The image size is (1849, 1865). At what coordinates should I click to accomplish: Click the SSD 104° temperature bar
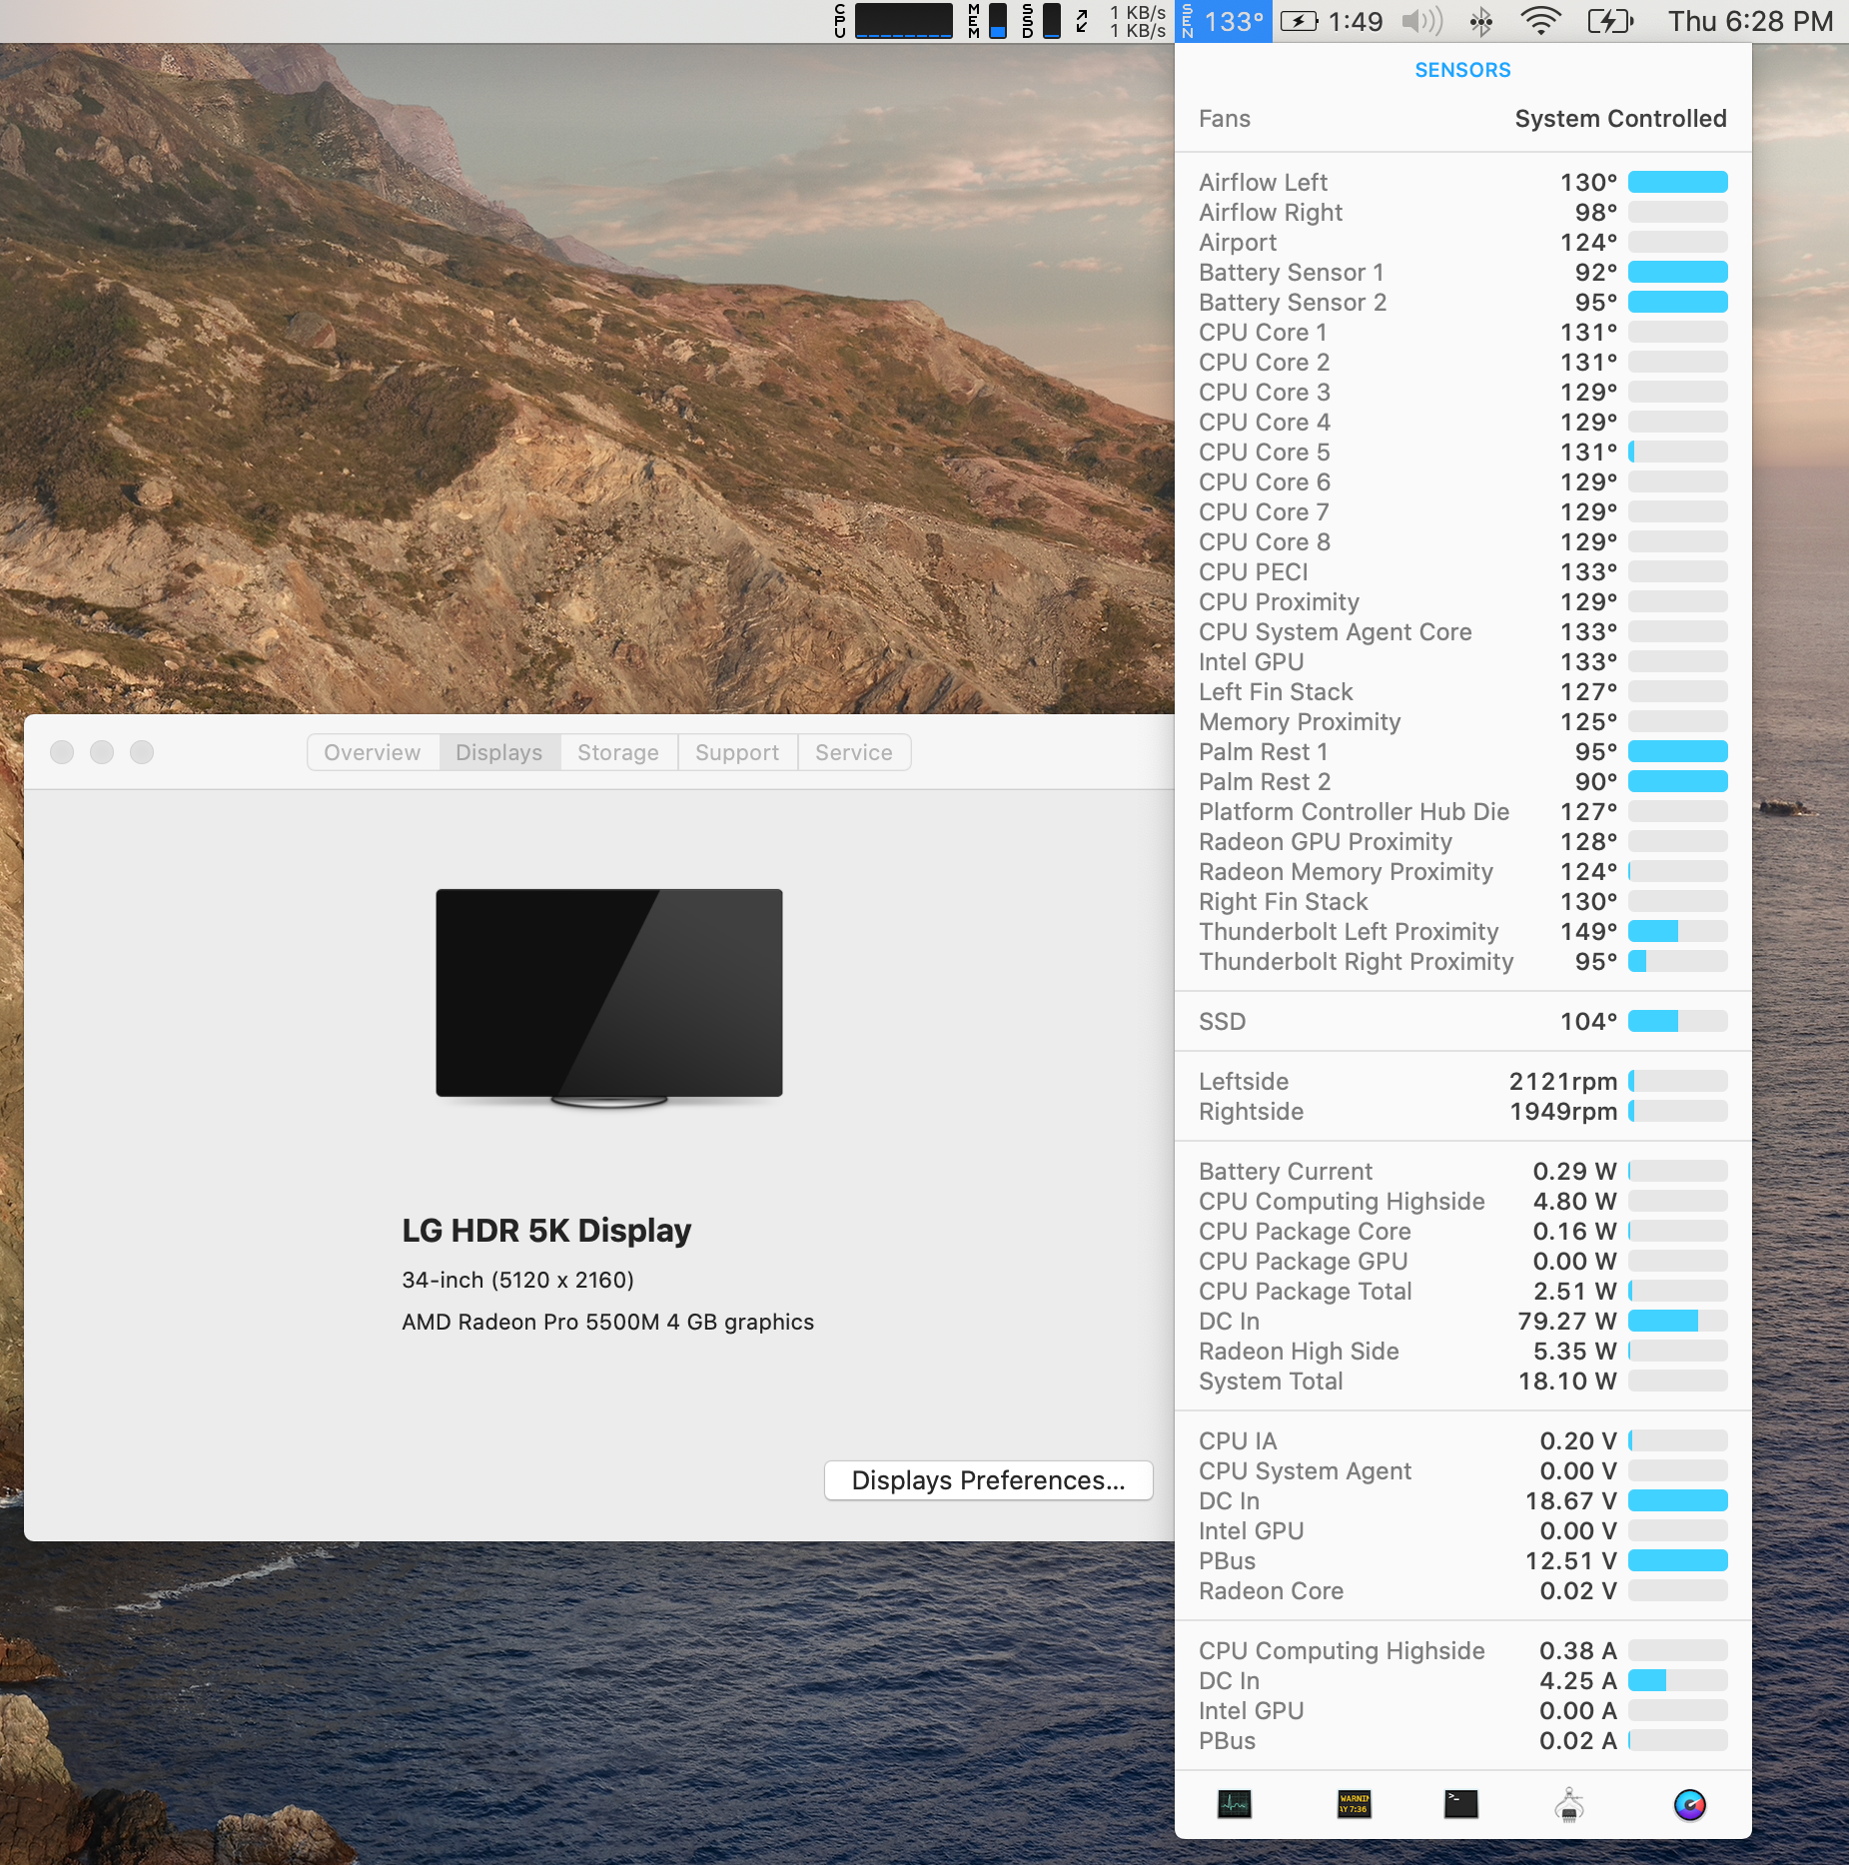(1678, 1021)
